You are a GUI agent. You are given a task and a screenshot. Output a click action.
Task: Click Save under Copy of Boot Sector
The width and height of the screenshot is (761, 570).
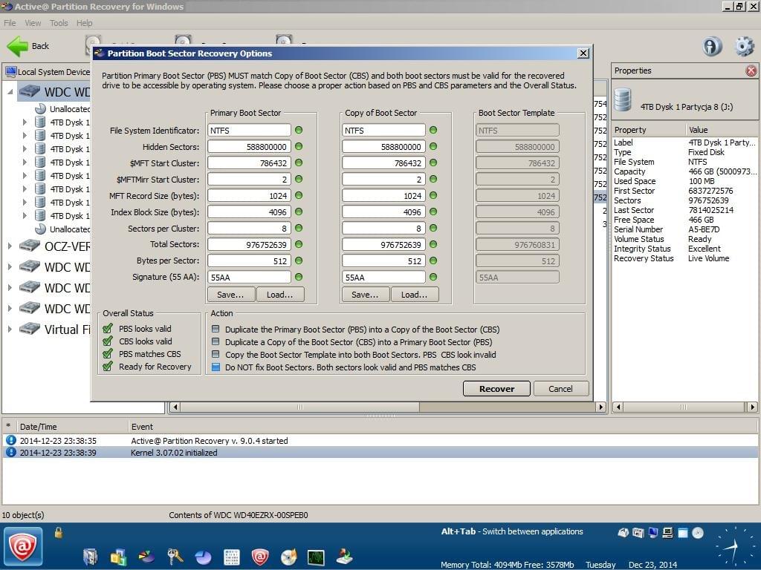point(365,295)
